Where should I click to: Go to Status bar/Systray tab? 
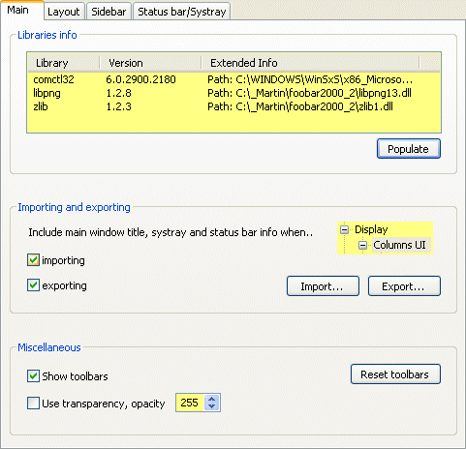(182, 12)
